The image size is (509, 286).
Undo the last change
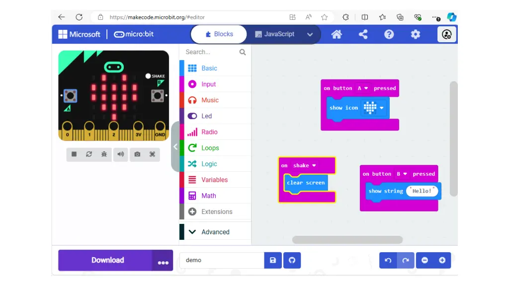[388, 260]
